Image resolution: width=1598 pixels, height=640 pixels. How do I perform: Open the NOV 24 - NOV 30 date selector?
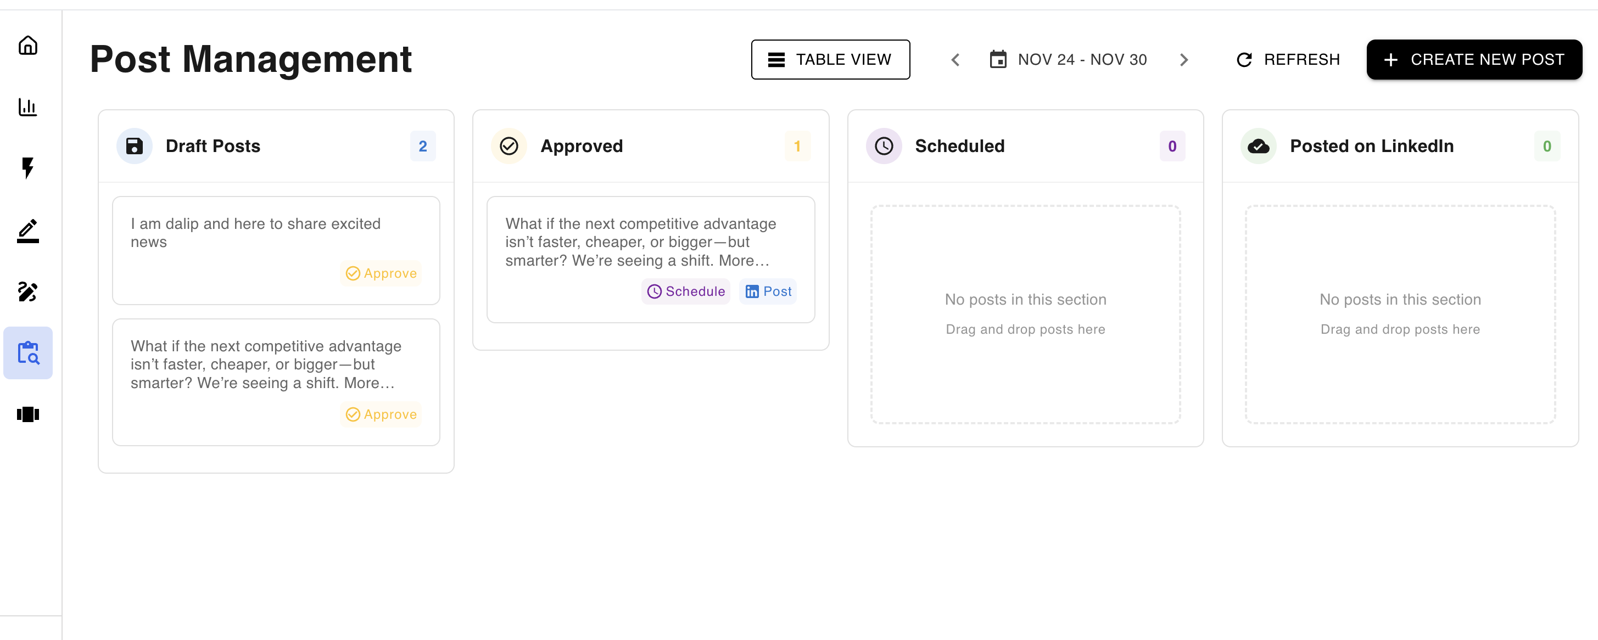point(1082,59)
